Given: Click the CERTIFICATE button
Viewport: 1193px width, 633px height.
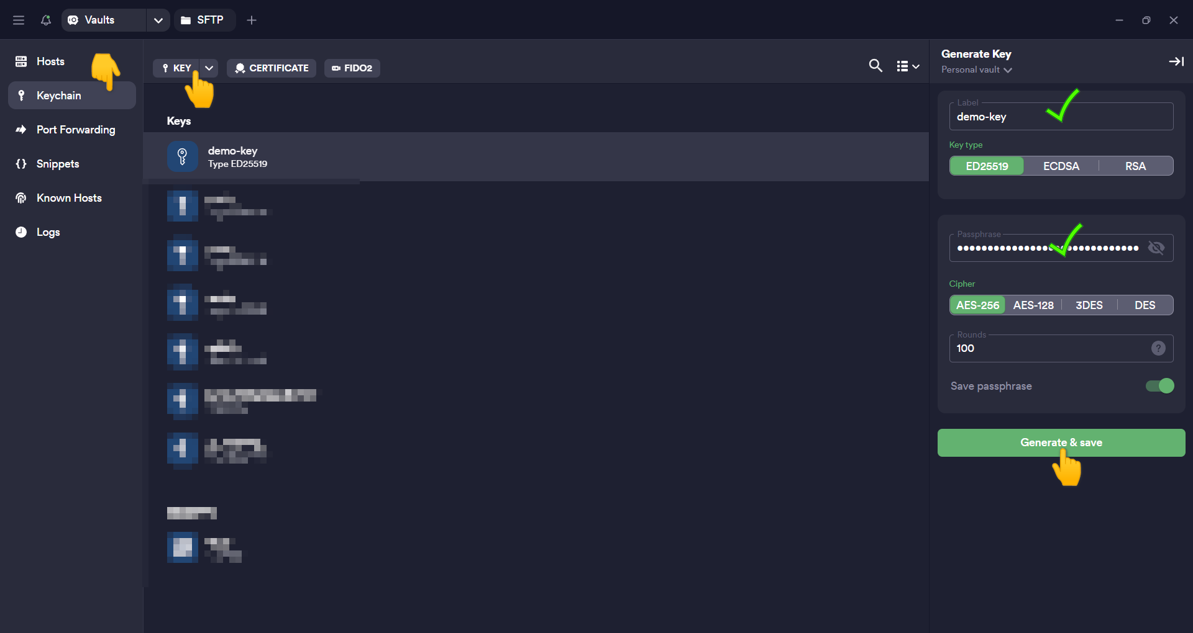Looking at the screenshot, I should 272,68.
